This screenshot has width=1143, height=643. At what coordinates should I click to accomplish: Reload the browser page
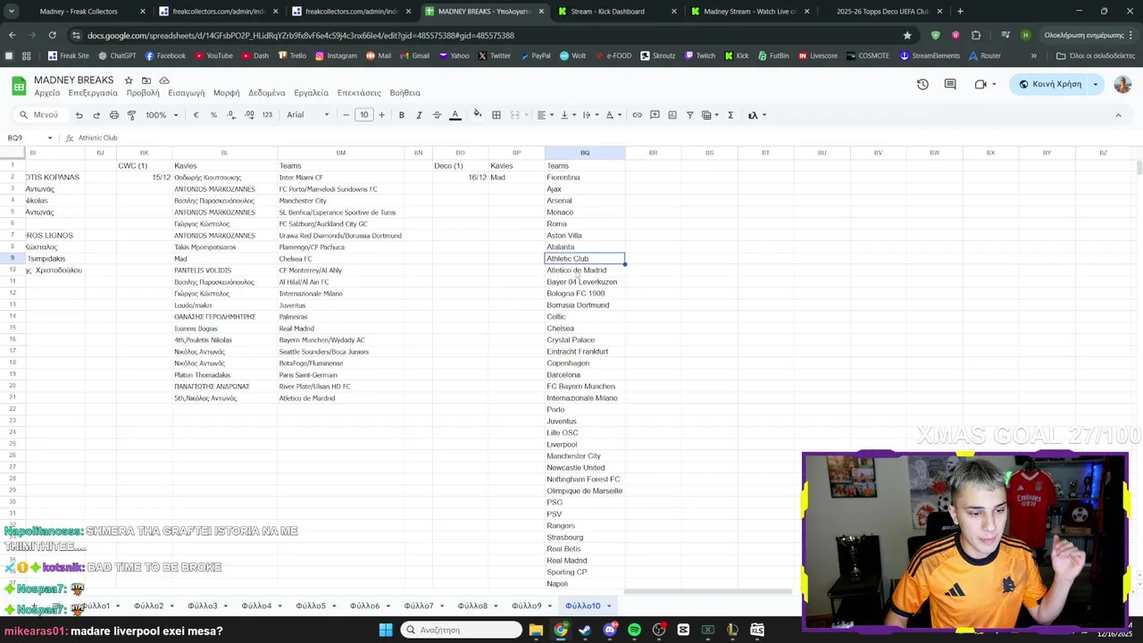52,35
